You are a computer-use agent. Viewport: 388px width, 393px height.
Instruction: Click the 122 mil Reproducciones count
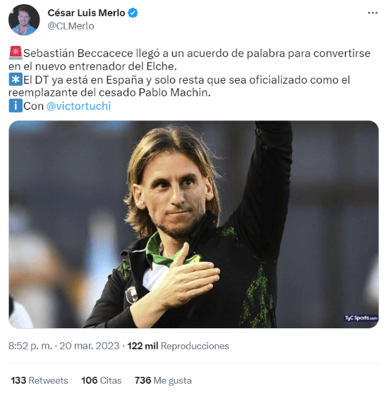tap(178, 346)
